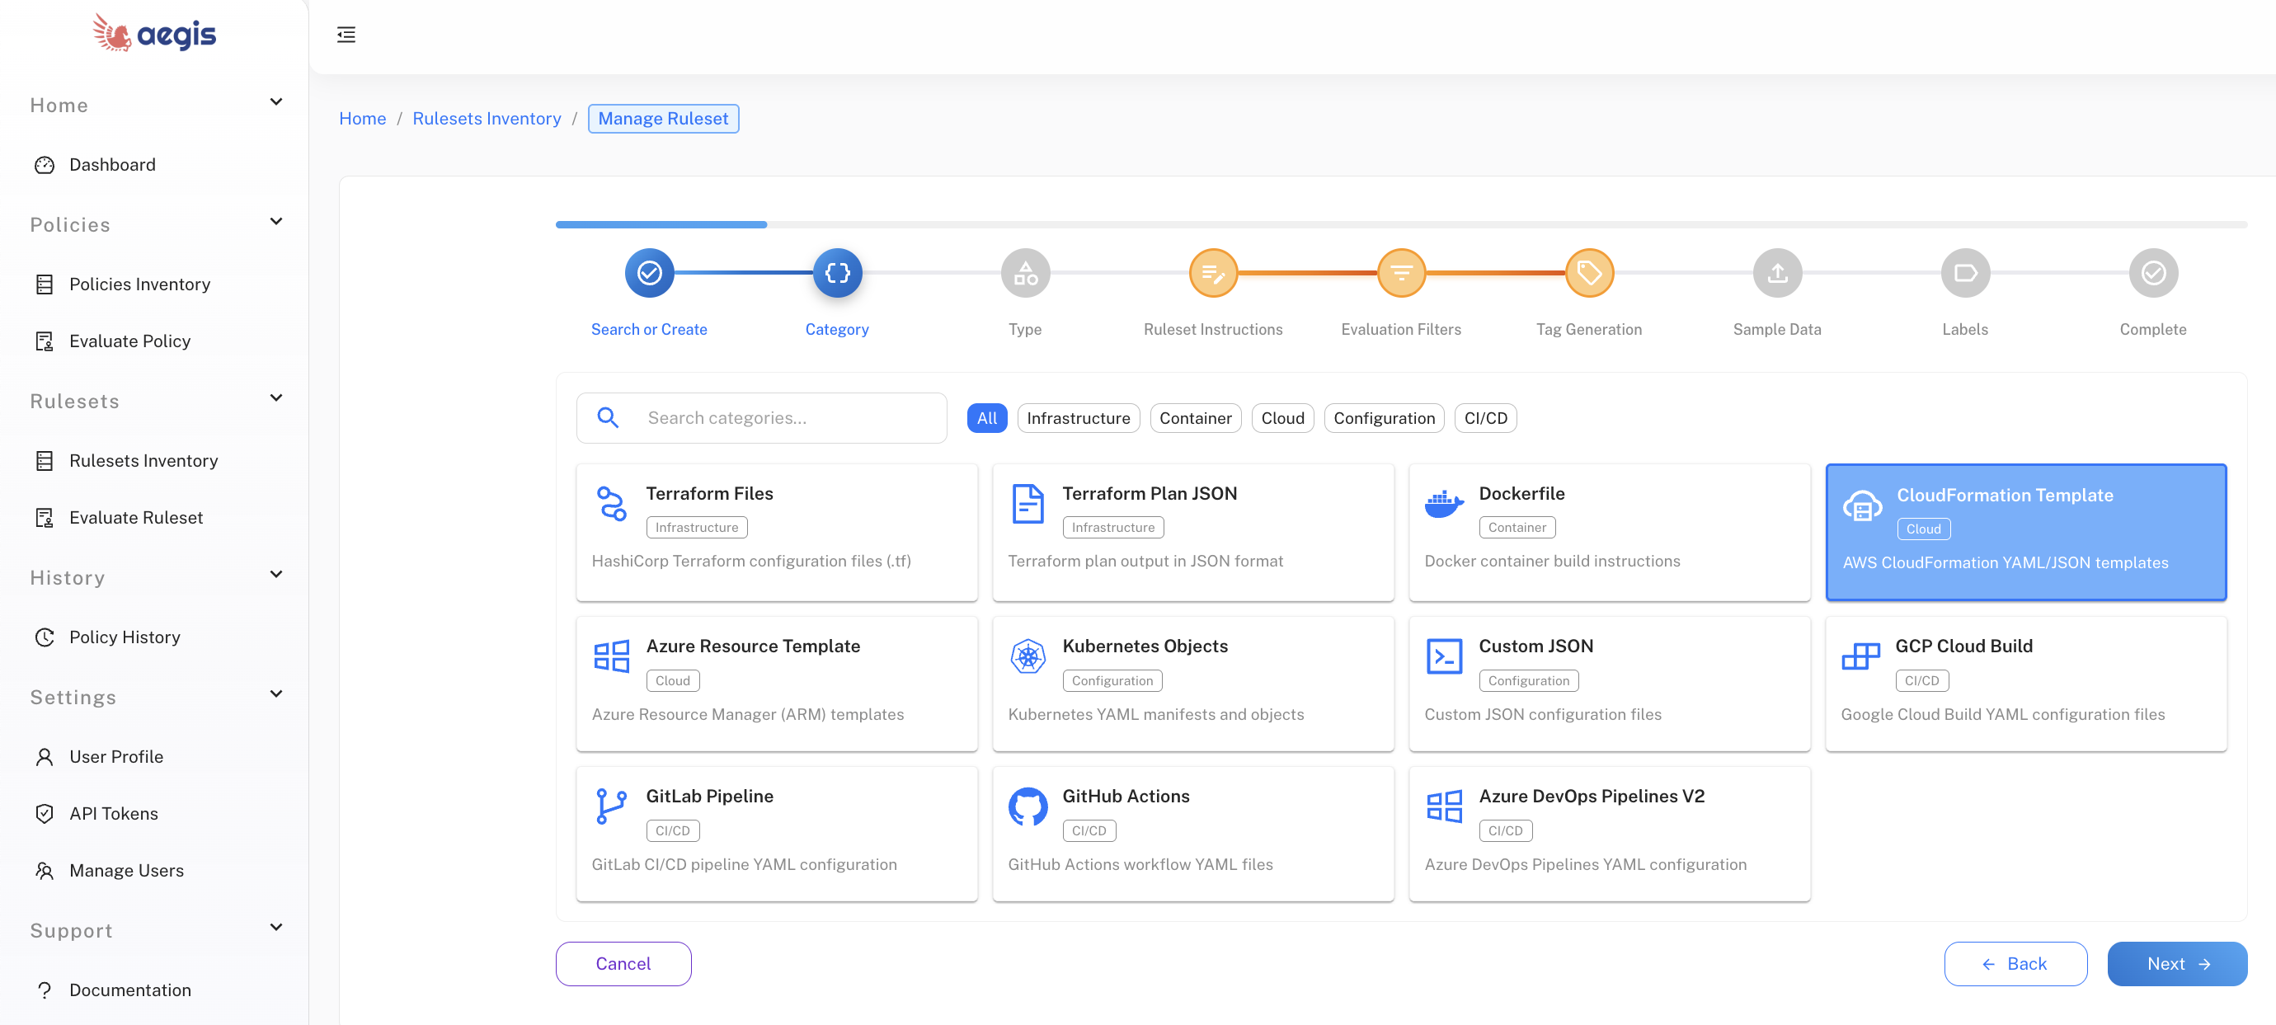Click the Home breadcrumb link
The image size is (2276, 1025).
pyautogui.click(x=362, y=119)
